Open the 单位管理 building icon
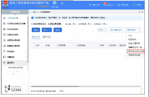149x97 pixels. [x=119, y=5]
